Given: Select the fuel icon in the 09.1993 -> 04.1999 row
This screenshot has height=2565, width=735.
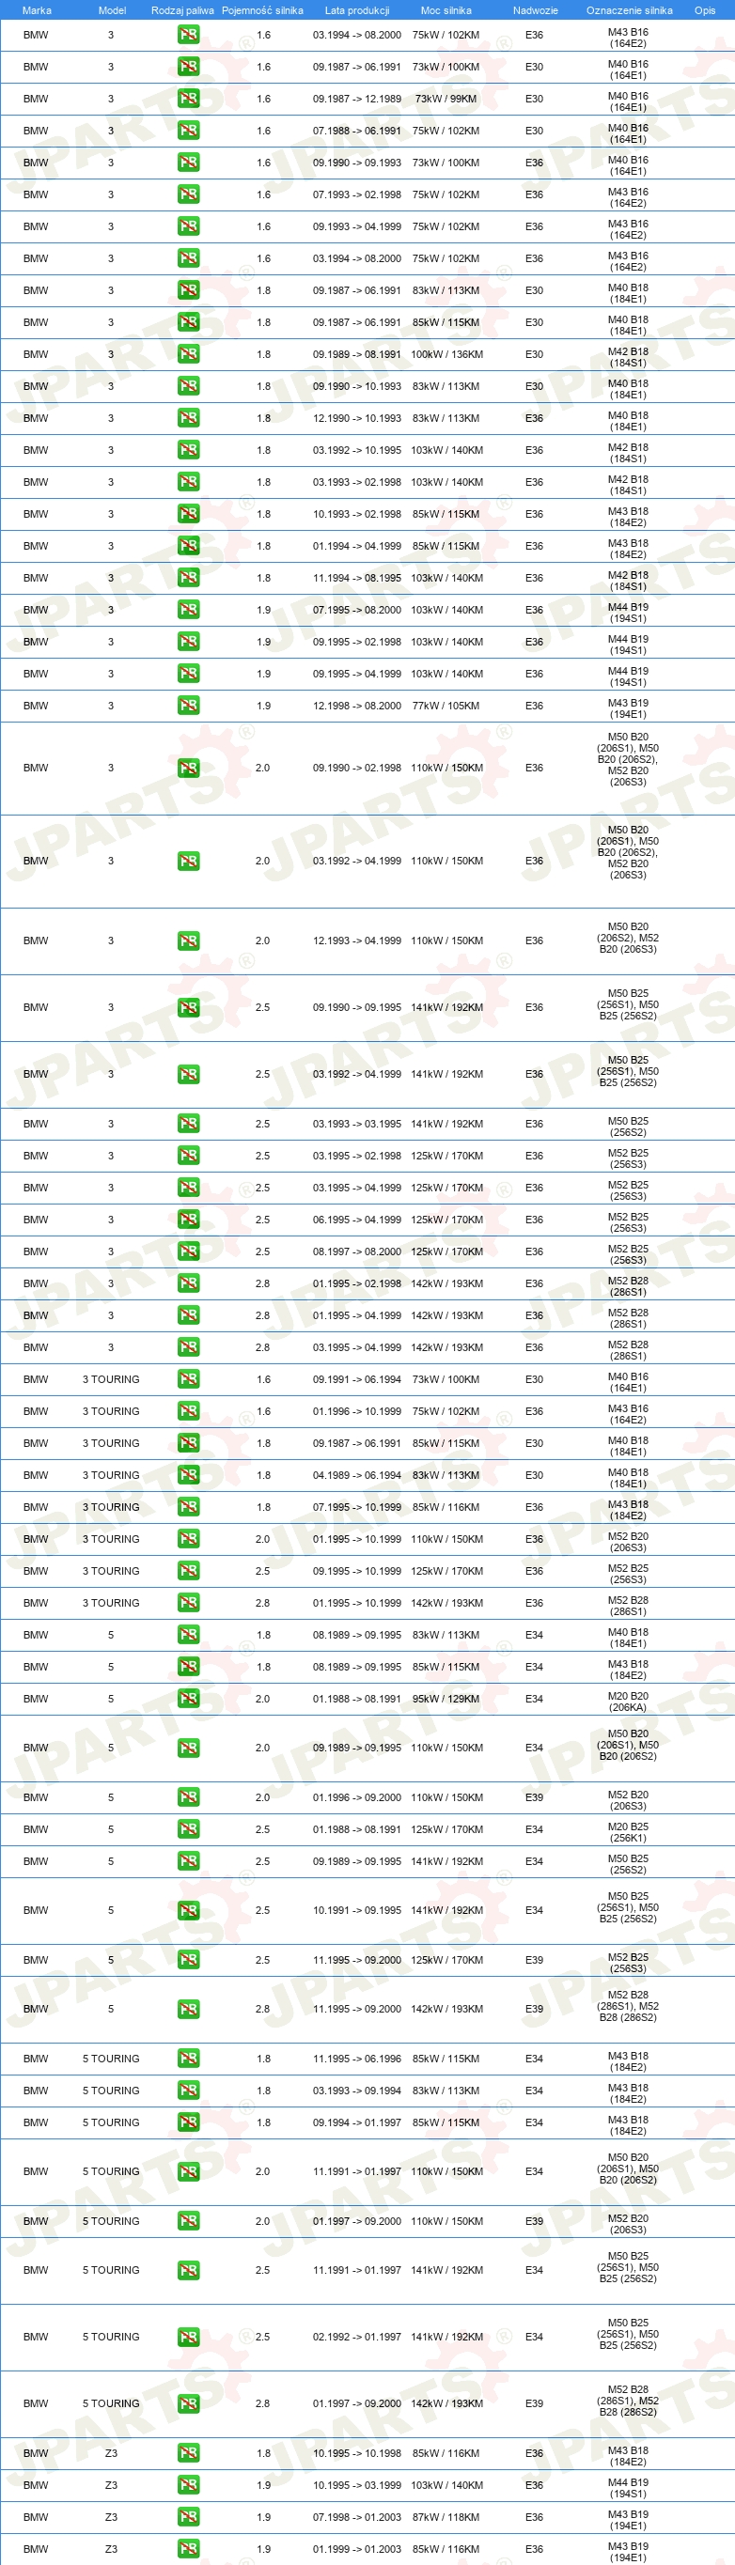Looking at the screenshot, I should click(x=188, y=226).
